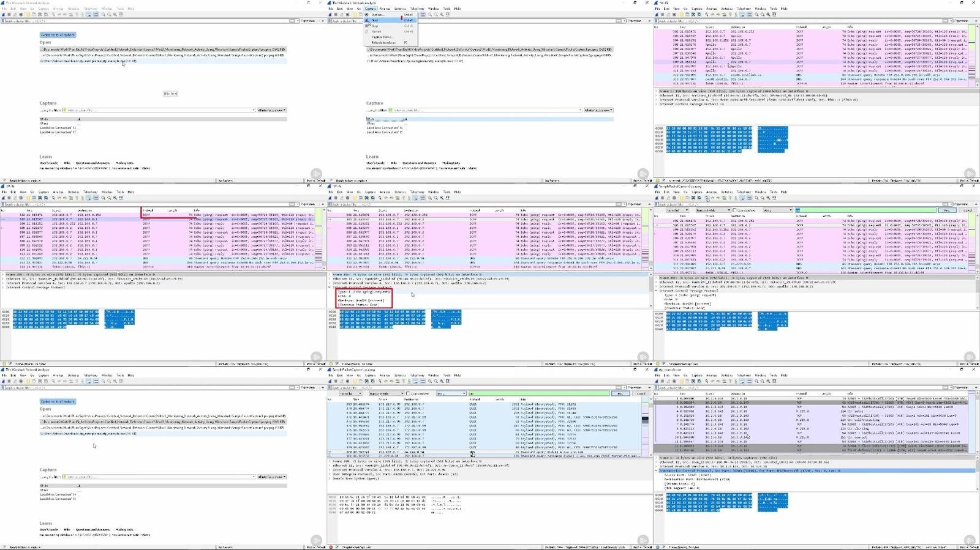Open Packet list dropdown in SamplePacketCapture3 find bar
980x550 pixels.
[x=677, y=210]
